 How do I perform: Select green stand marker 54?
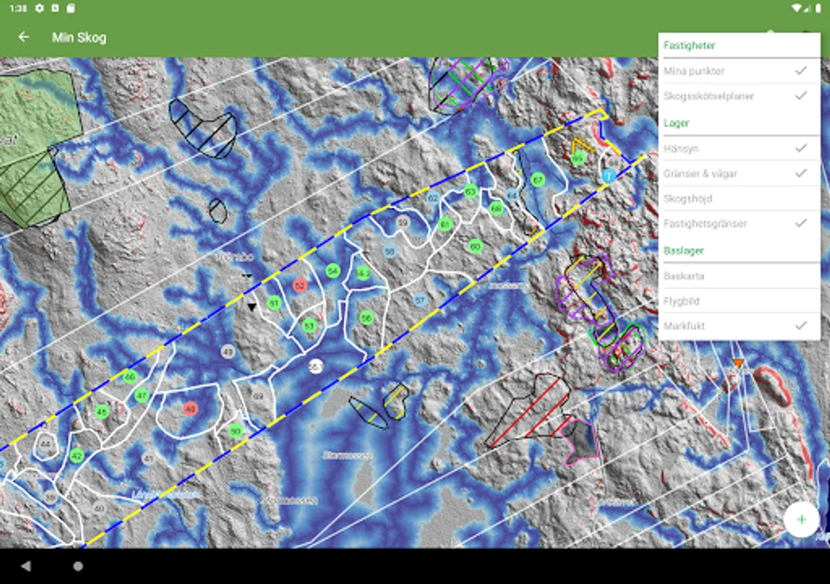click(x=333, y=271)
